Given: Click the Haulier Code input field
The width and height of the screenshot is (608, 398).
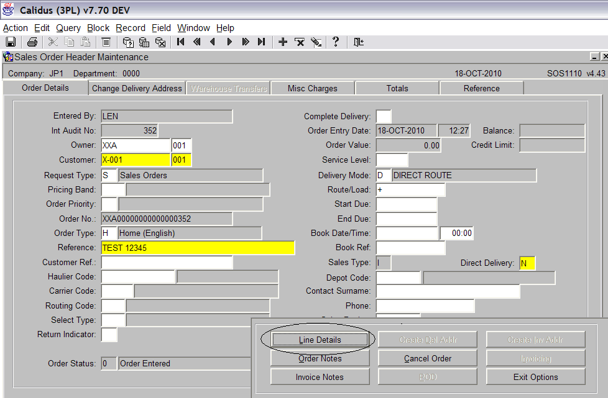Looking at the screenshot, I should (138, 276).
